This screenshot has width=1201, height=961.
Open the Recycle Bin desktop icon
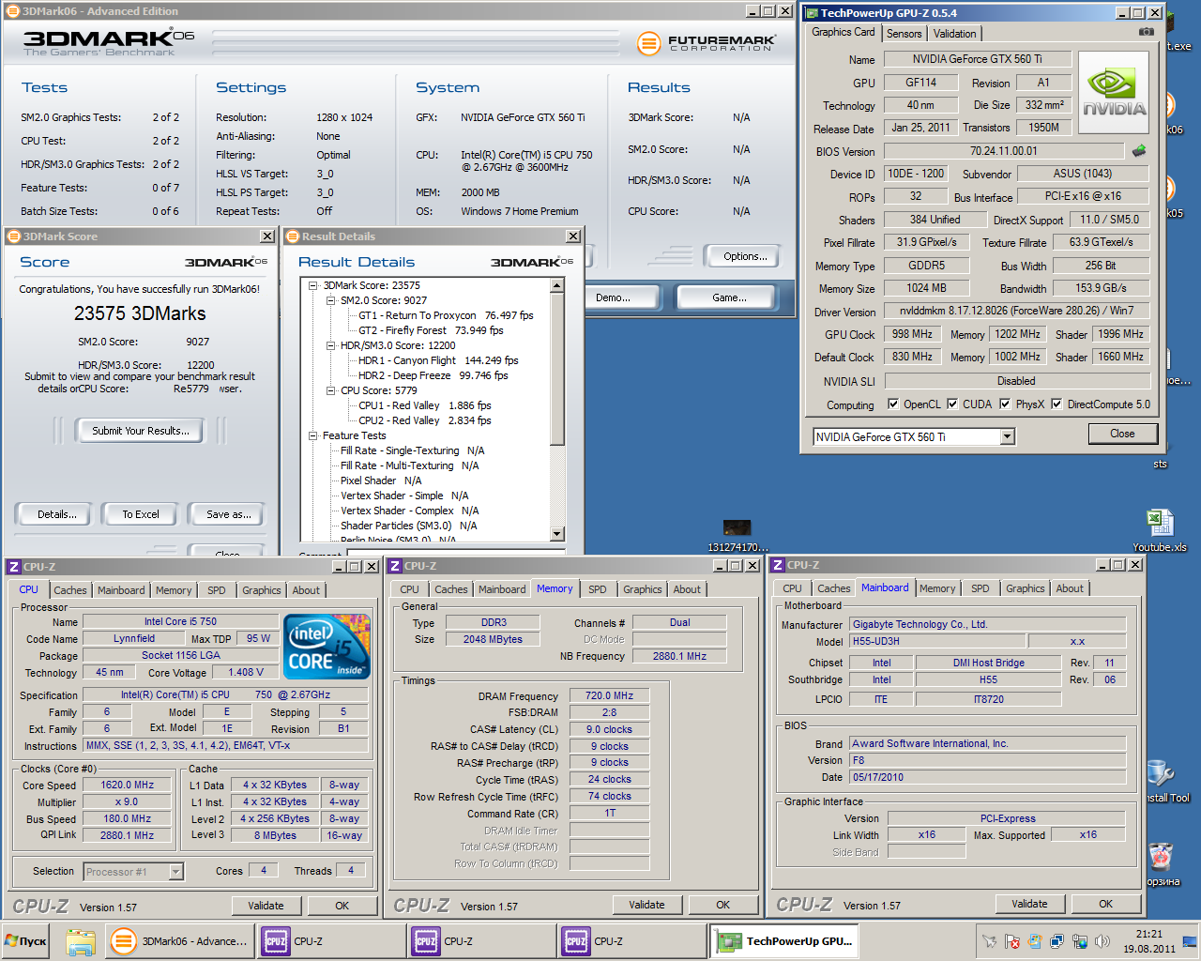(1162, 863)
